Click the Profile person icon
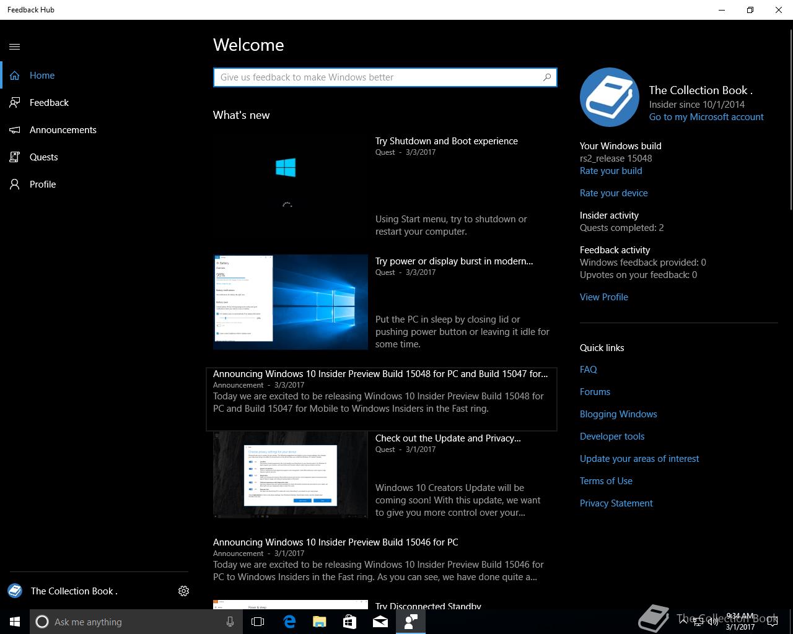 point(15,185)
